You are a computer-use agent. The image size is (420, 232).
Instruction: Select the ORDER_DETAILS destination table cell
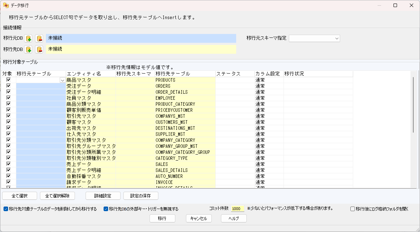point(185,92)
